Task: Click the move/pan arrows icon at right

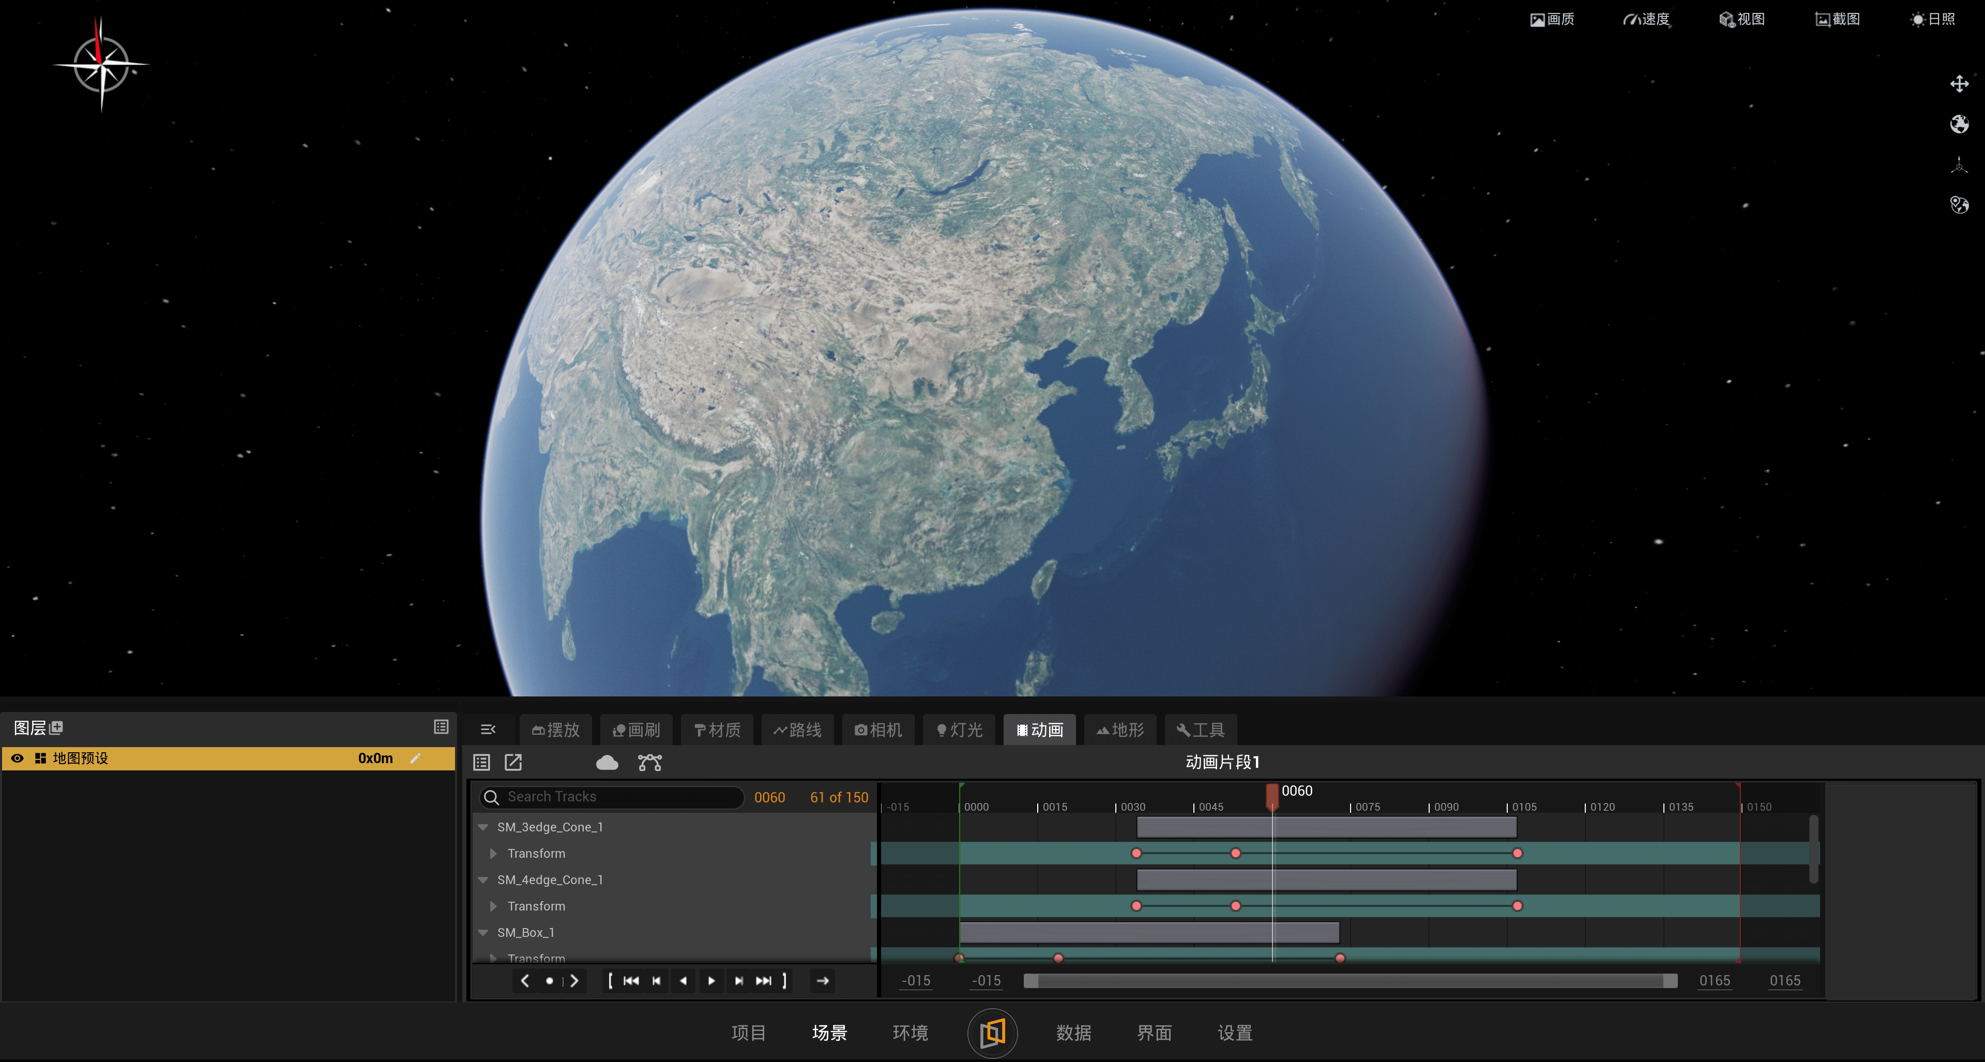Action: coord(1959,83)
